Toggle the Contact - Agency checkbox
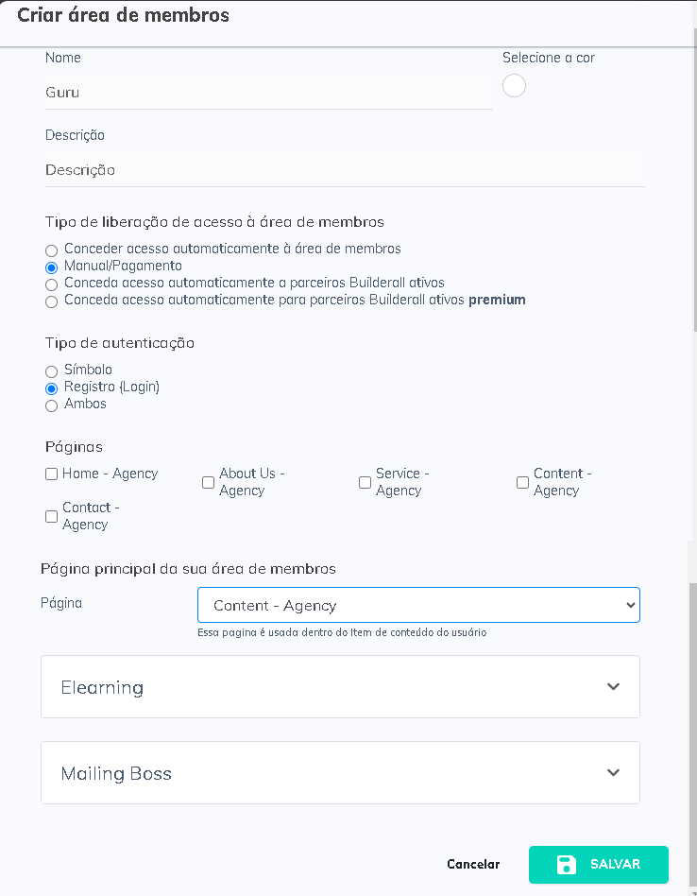 click(52, 517)
